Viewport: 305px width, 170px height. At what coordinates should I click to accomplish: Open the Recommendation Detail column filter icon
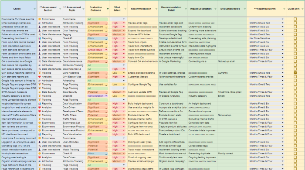click(186, 9)
